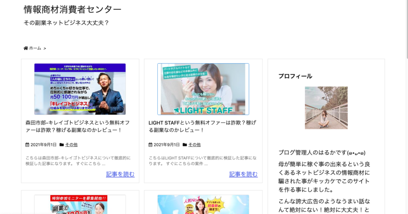Click profile photo of girl on bridge
The image size is (408, 214).
pyautogui.click(x=326, y=108)
